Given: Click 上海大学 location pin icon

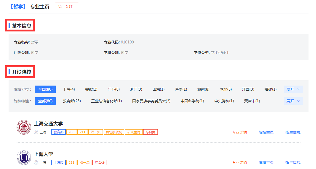Looking at the screenshot, I should [36, 162].
